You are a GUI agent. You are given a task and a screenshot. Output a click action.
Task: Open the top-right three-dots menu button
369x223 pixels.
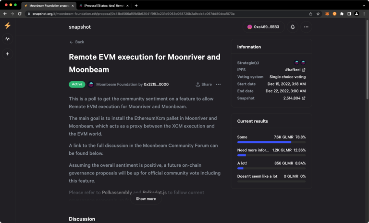(306, 27)
